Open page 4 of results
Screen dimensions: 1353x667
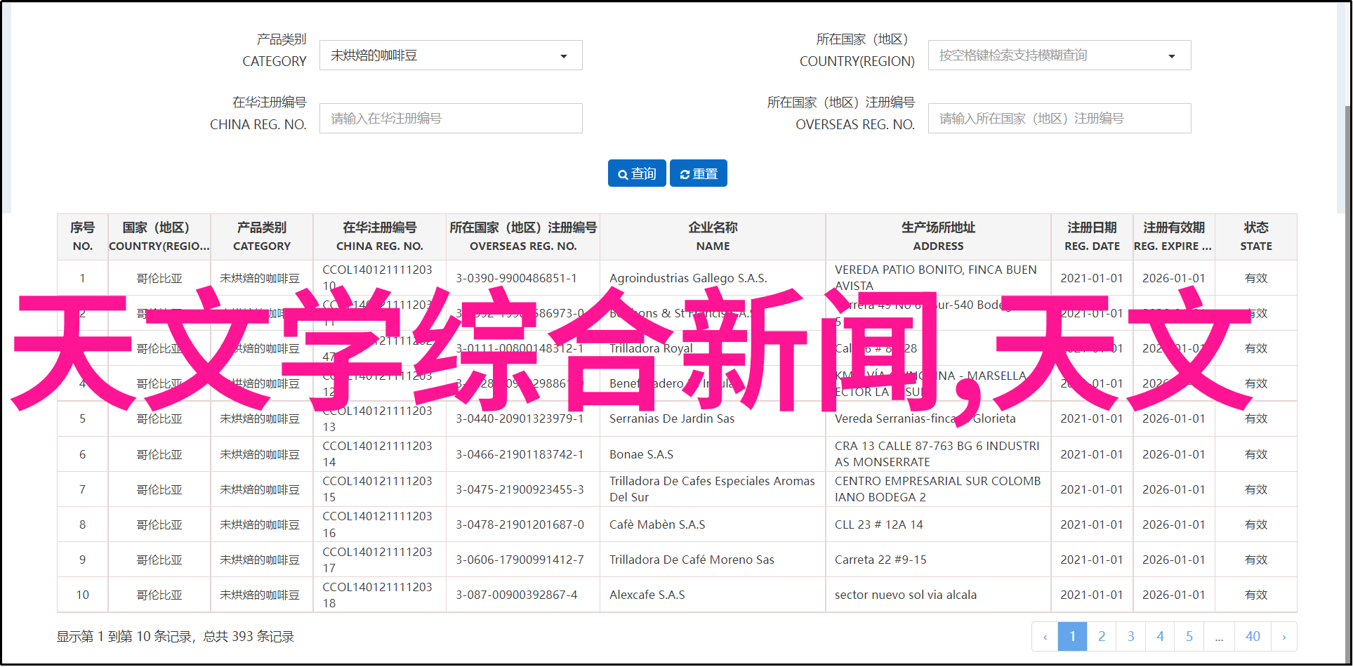click(1160, 637)
